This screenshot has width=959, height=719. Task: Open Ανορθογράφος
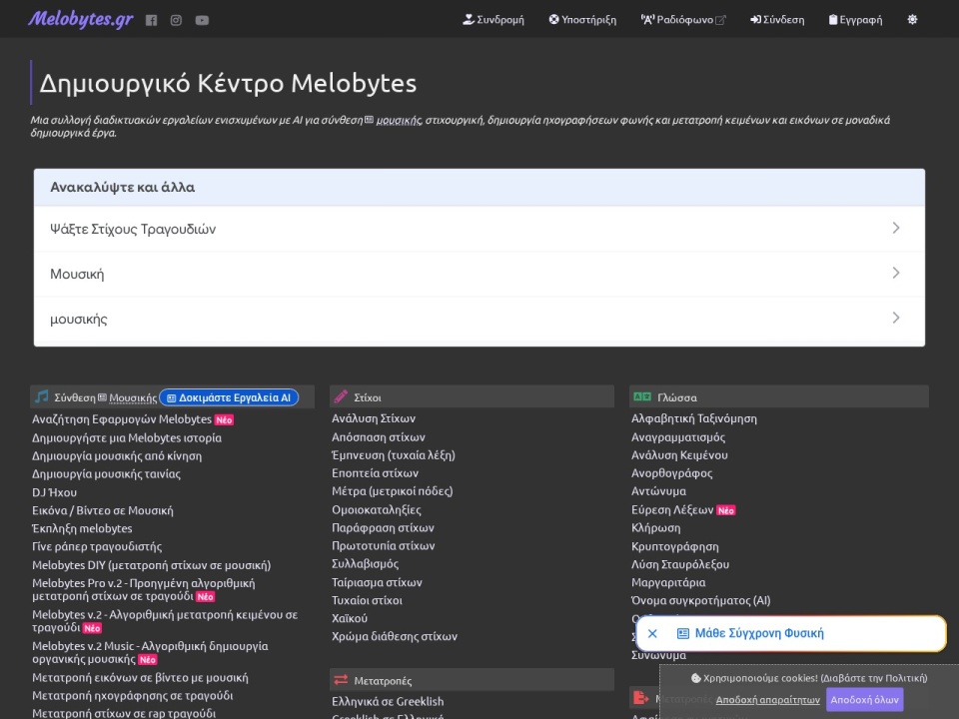(x=672, y=473)
